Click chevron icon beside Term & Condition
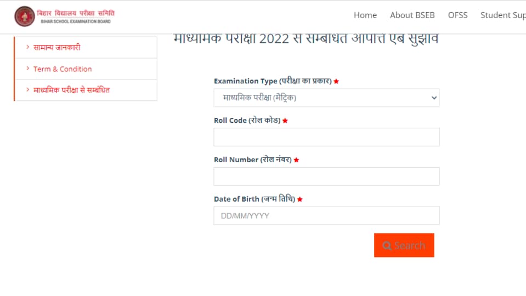Screen dimensions: 526x296 [x=28, y=69]
